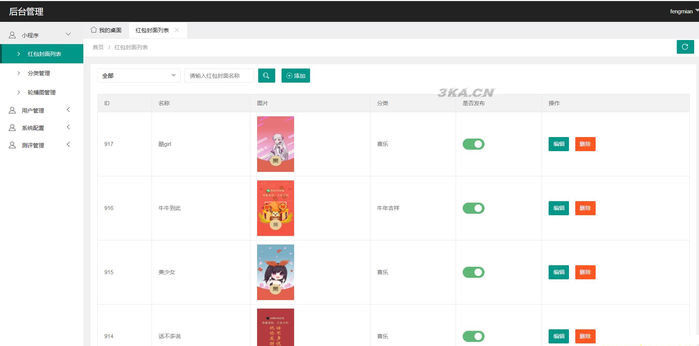This screenshot has height=346, width=699.
Task: Click the magnifier search button
Action: pos(266,76)
